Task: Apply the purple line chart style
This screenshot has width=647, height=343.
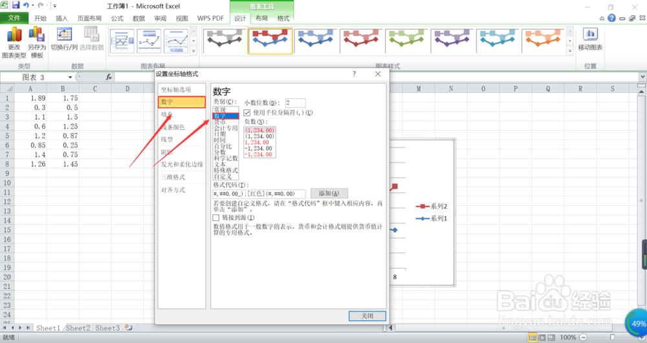Action: tap(452, 41)
